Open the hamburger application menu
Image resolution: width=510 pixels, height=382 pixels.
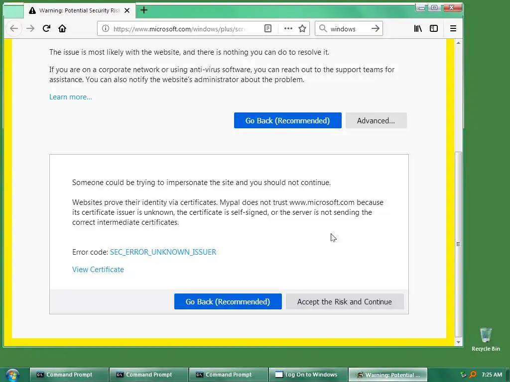coord(453,28)
